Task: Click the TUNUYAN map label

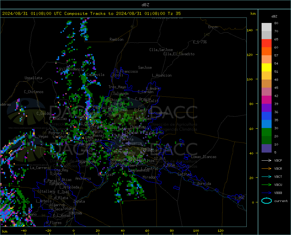Action: tap(75, 213)
